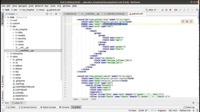Viewport: 200px width, 112px height.
Task: Open the Terminal tool window
Action: pyautogui.click(x=64, y=107)
